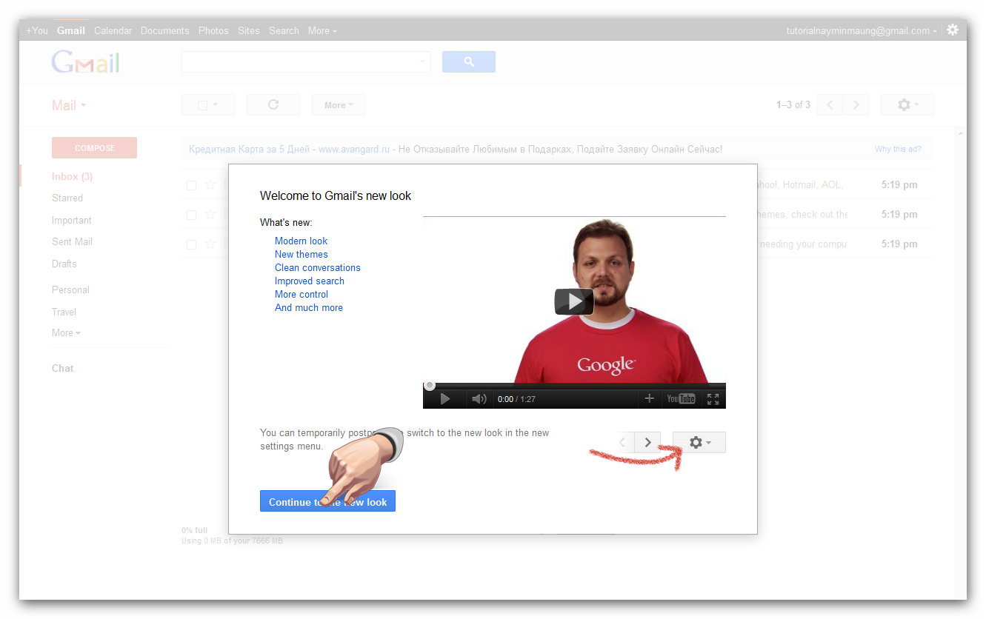
Task: Click the video thumbnail of the Google presenter
Action: (x=574, y=300)
